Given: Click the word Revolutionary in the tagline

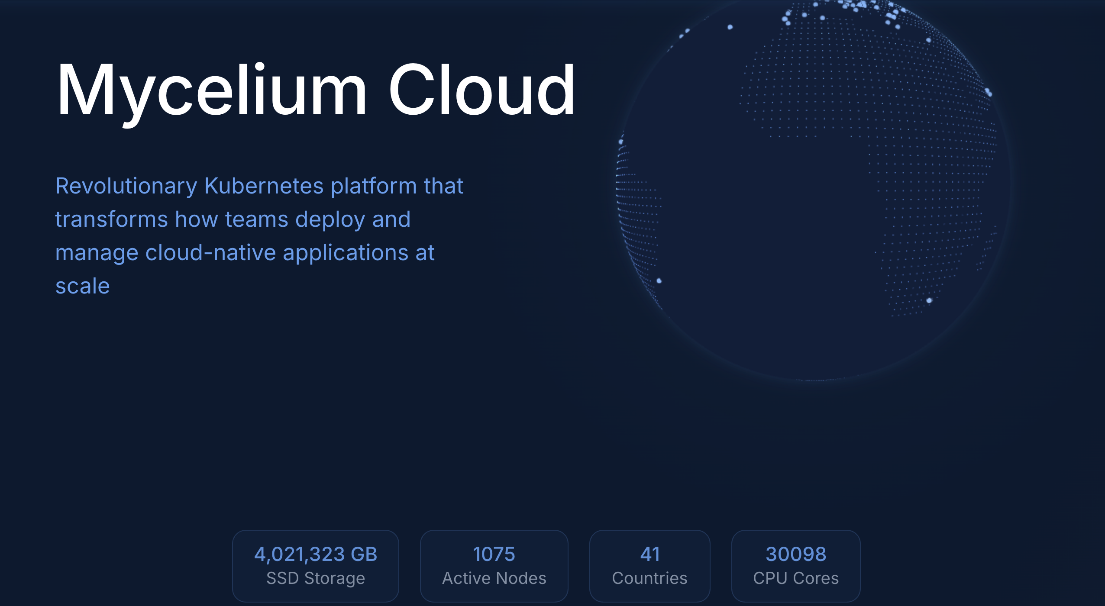Looking at the screenshot, I should 126,186.
